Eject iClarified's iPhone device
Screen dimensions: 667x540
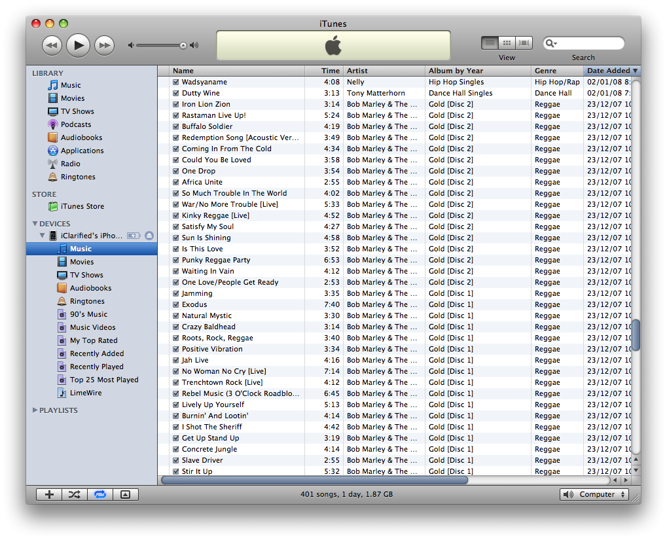[149, 236]
